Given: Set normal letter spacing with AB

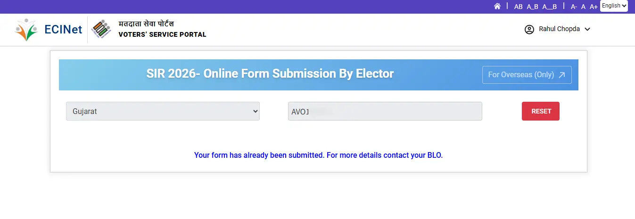Looking at the screenshot, I should click(x=518, y=7).
